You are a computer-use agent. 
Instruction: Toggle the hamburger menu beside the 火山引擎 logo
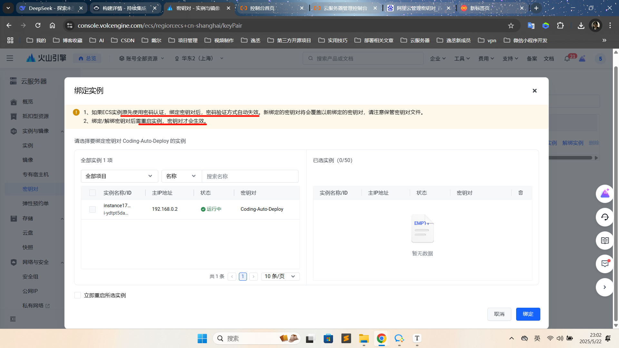(10, 58)
